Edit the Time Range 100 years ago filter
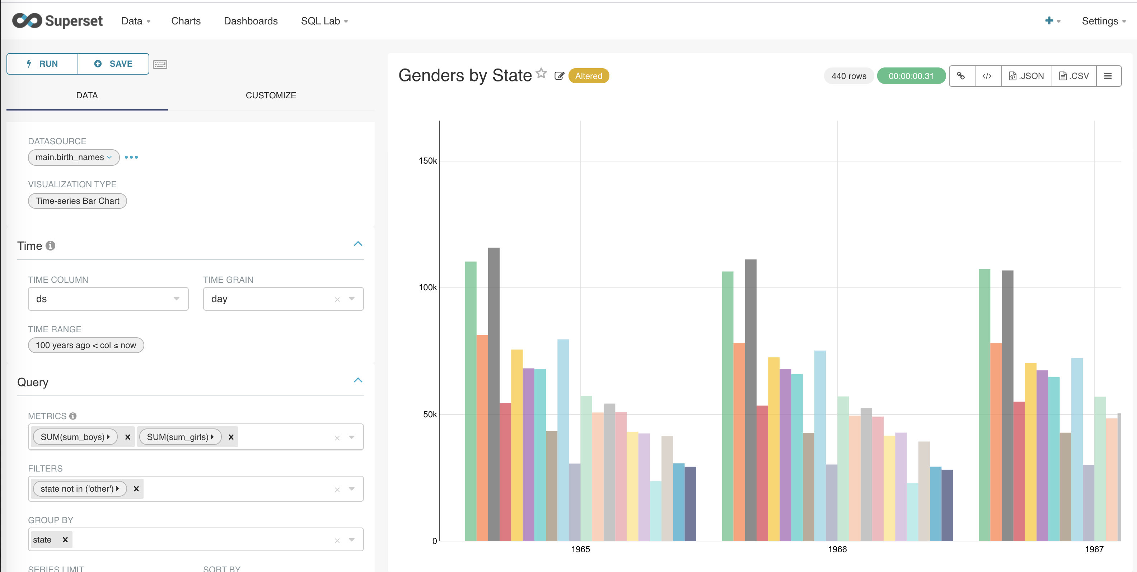Viewport: 1137px width, 572px height. tap(86, 345)
